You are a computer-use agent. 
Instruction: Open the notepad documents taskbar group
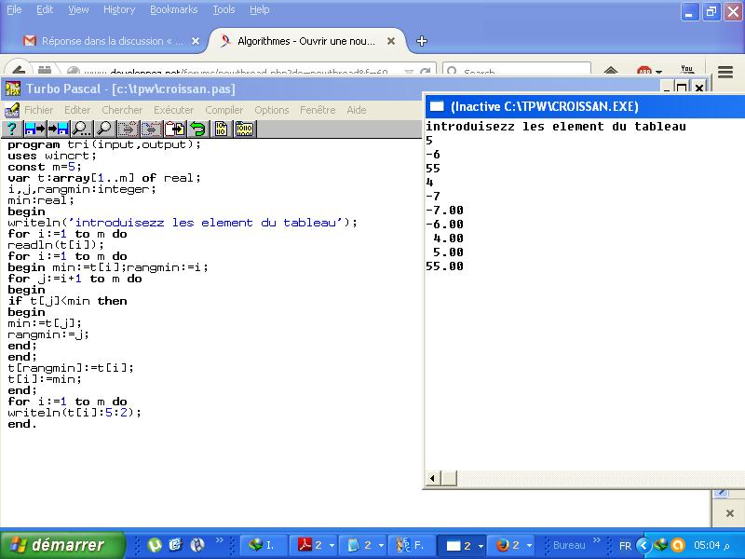click(x=364, y=545)
